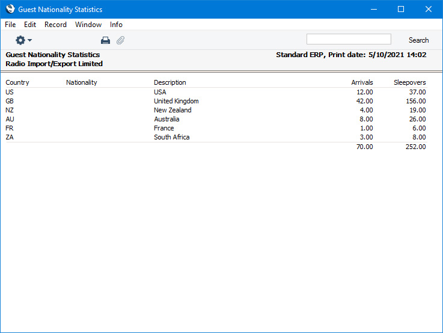This screenshot has height=333, width=443.
Task: Click the United Kingdom description
Action: coord(176,101)
